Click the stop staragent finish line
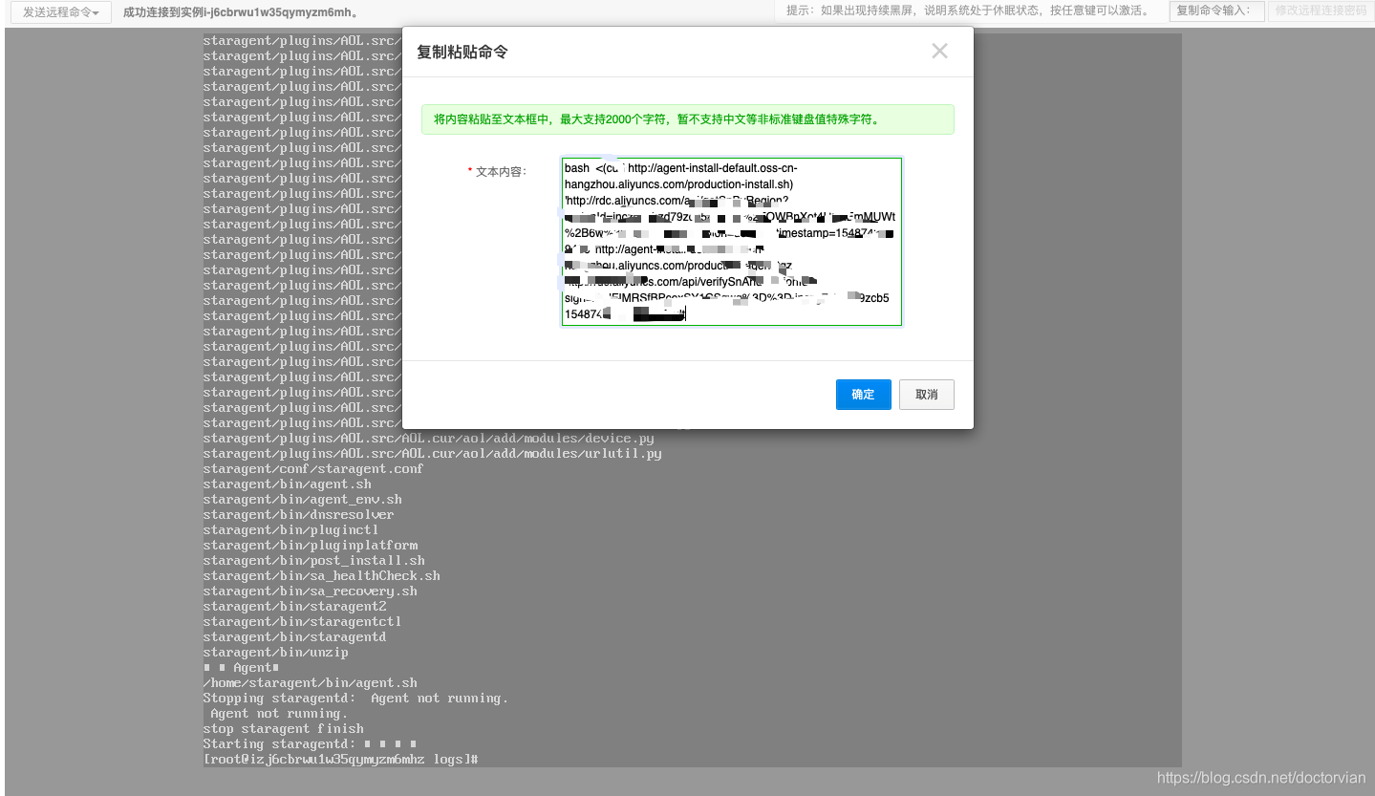1375x796 pixels. [x=283, y=729]
